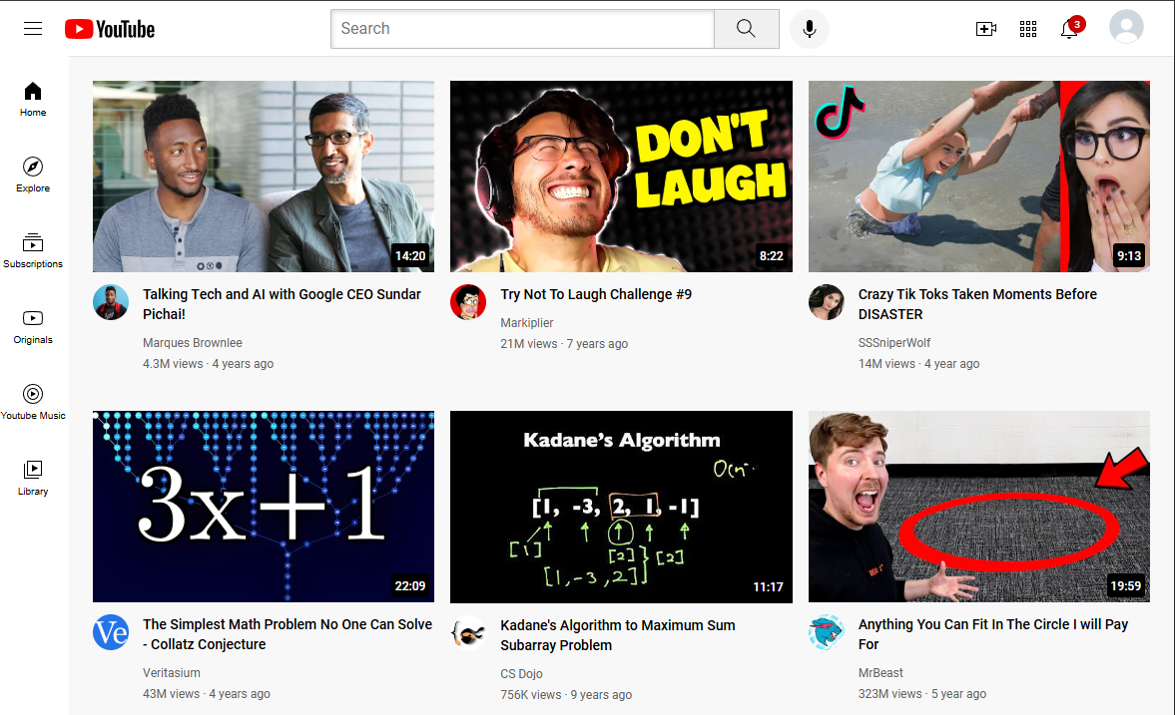Open Youtube Music from the sidebar
Screen dimensions: 1175x715
(x=32, y=395)
